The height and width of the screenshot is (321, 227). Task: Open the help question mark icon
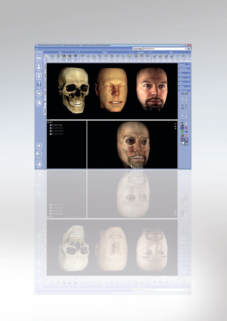(x=189, y=49)
